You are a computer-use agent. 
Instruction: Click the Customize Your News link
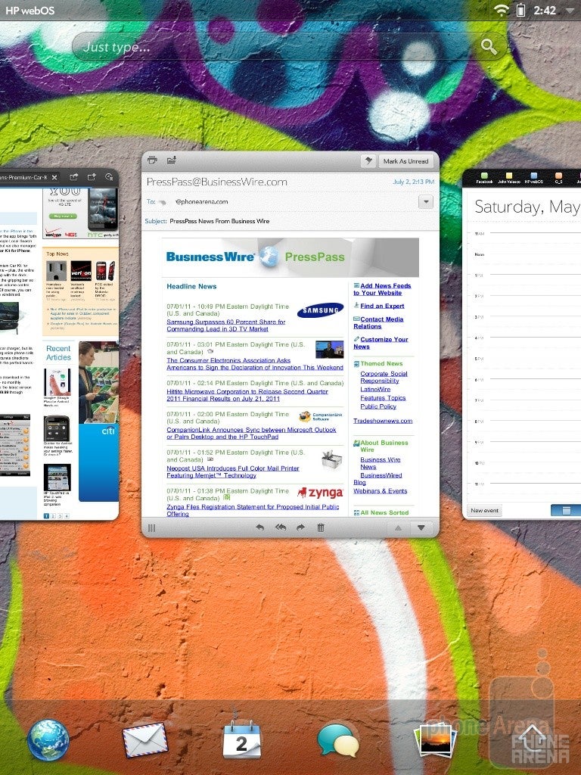381,343
